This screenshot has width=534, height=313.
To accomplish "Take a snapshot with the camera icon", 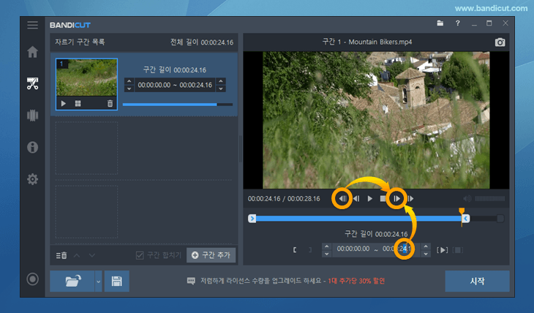I will (x=500, y=42).
